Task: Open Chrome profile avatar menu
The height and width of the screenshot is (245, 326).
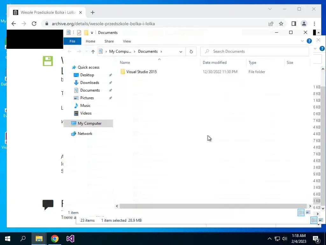Action: [x=304, y=24]
